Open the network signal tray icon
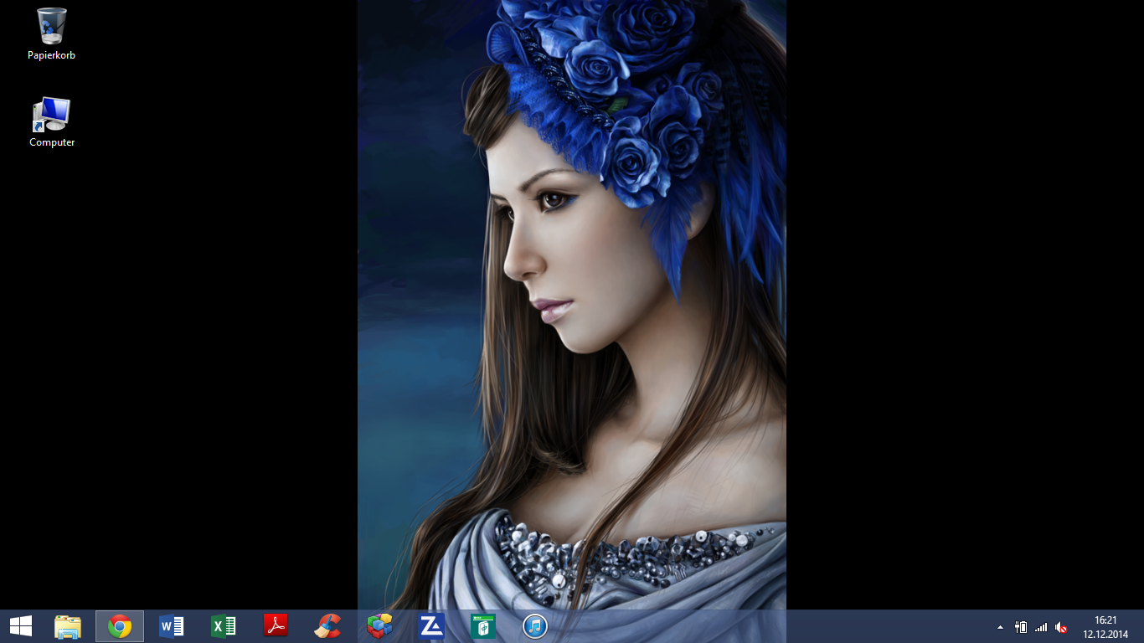This screenshot has width=1144, height=643. click(1041, 627)
